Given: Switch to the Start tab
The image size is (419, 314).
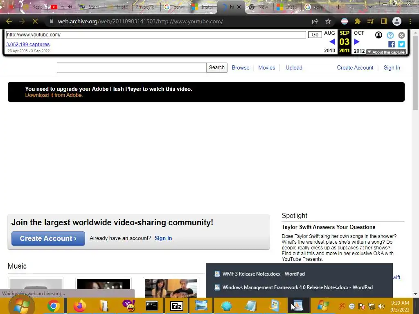Looking at the screenshot, I should (x=90, y=7).
